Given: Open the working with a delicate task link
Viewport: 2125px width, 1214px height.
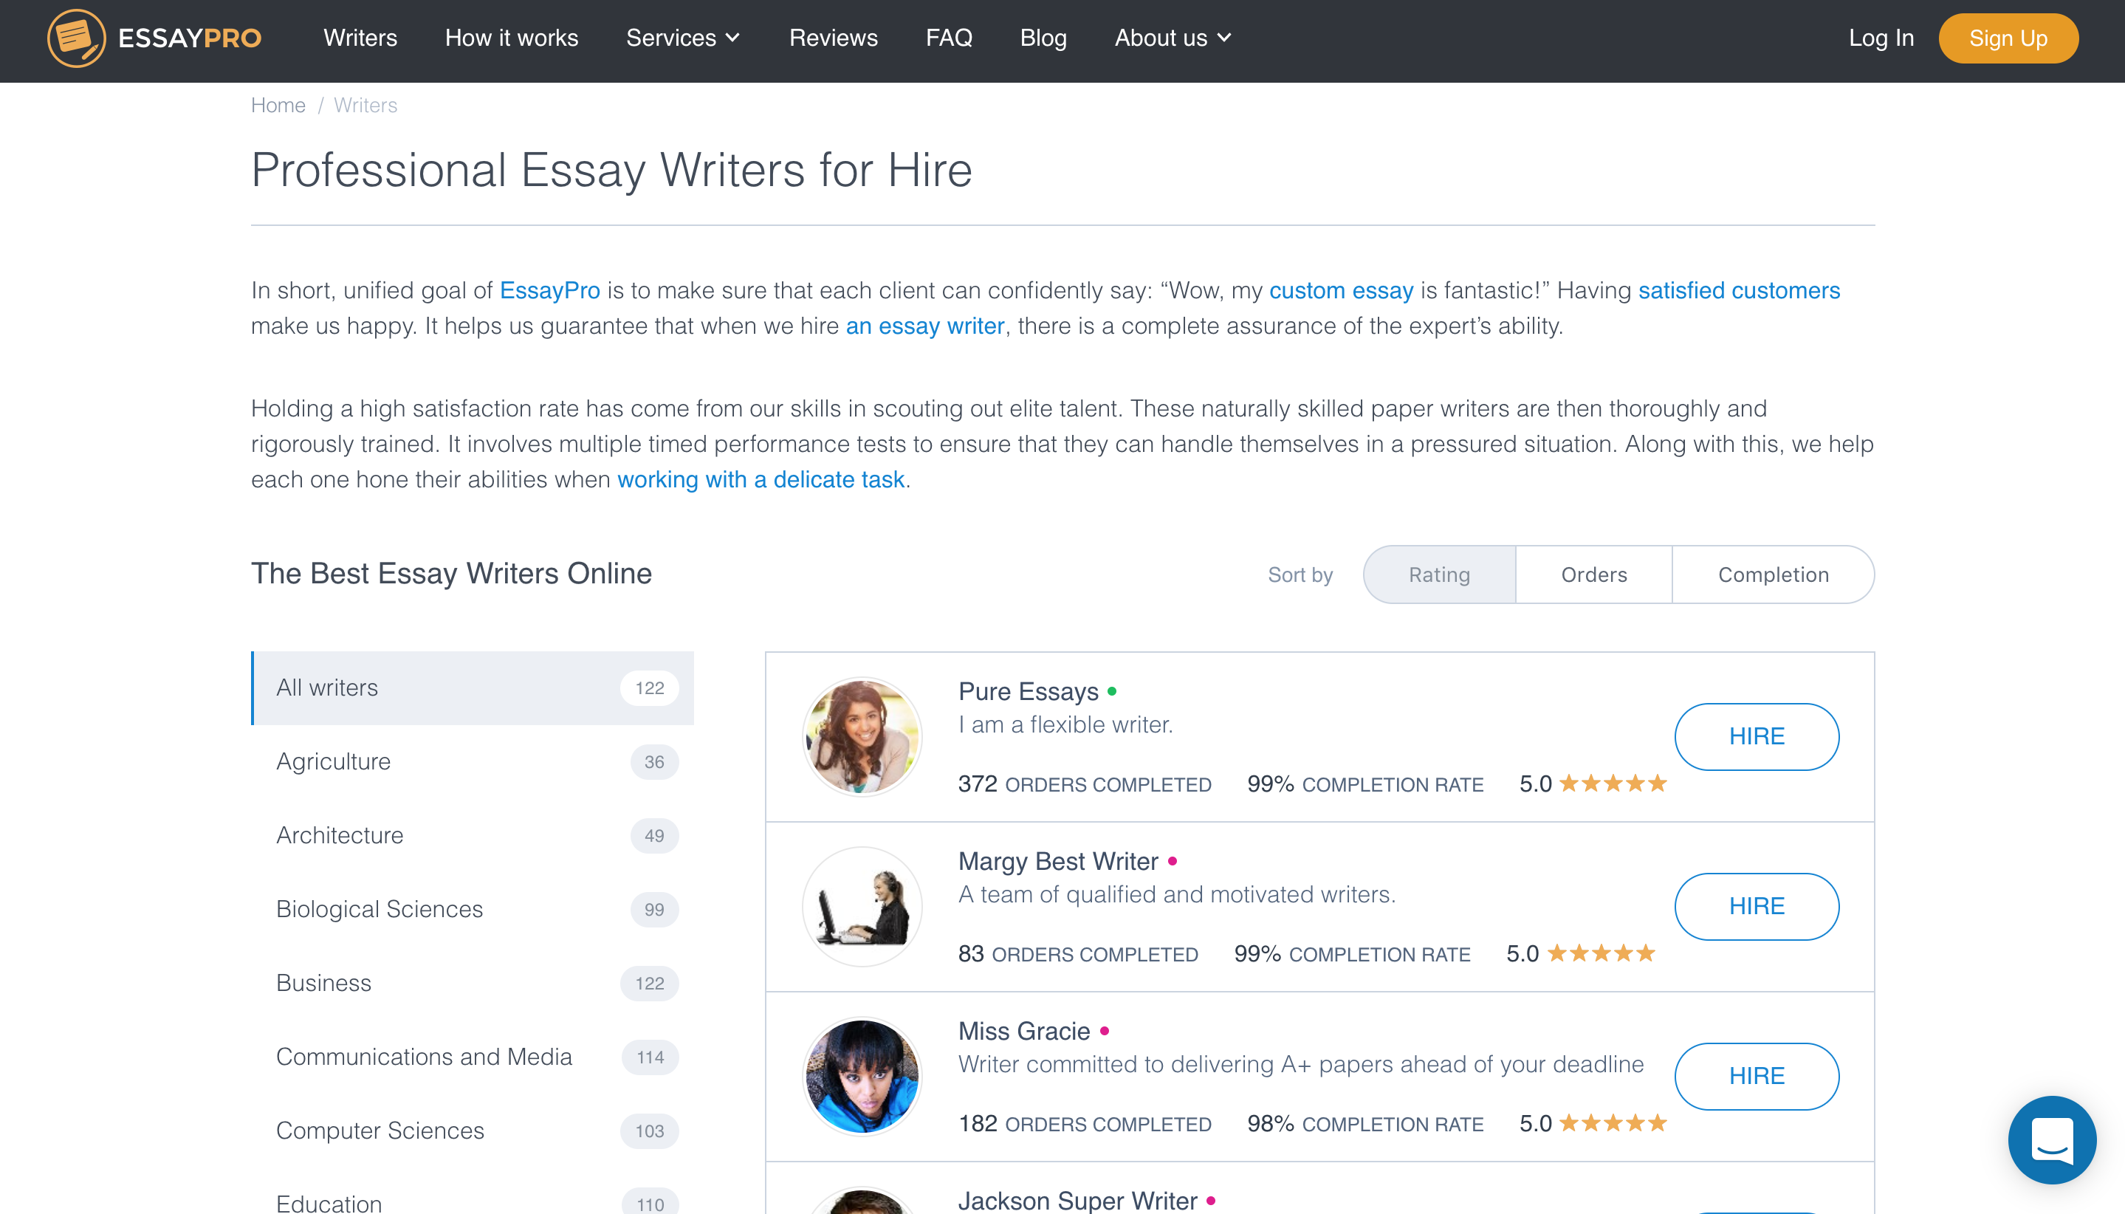Looking at the screenshot, I should click(x=761, y=479).
